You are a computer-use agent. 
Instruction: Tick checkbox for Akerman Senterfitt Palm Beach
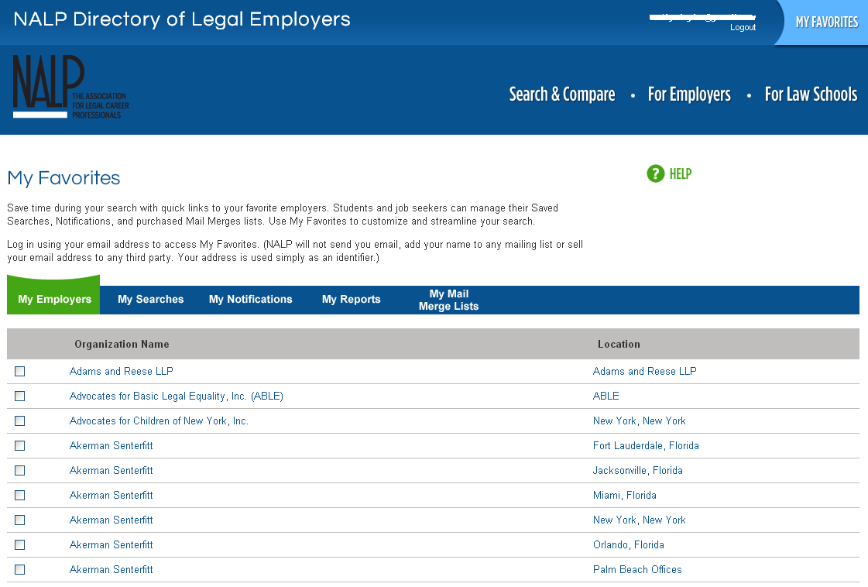(20, 569)
